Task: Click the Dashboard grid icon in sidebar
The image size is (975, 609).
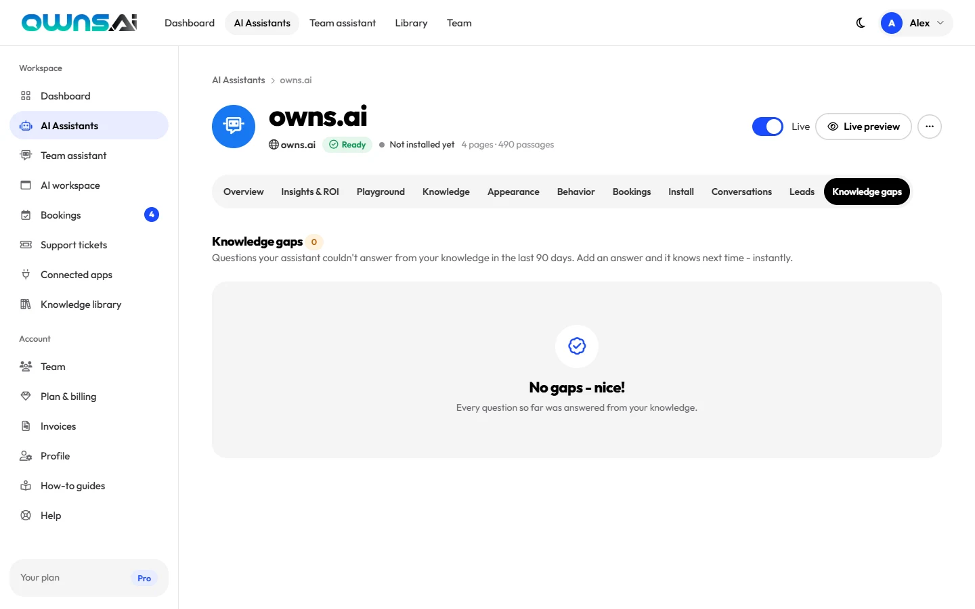Action: tap(26, 96)
